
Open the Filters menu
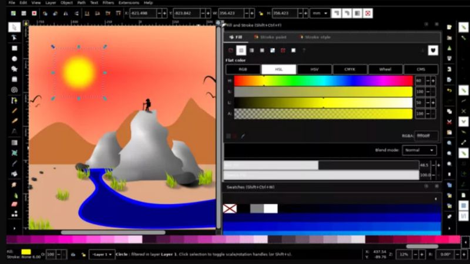point(108,3)
